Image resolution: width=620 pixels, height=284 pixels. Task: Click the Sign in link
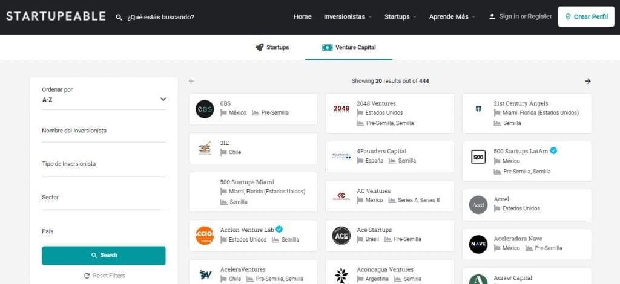click(509, 16)
